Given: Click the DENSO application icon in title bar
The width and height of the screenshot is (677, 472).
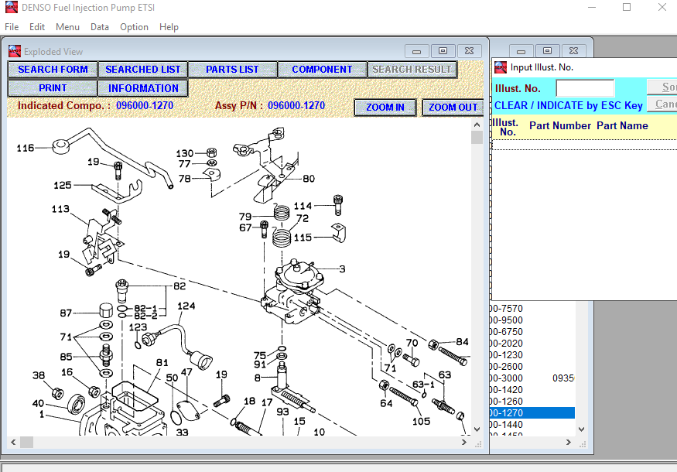Looking at the screenshot, I should coord(12,7).
